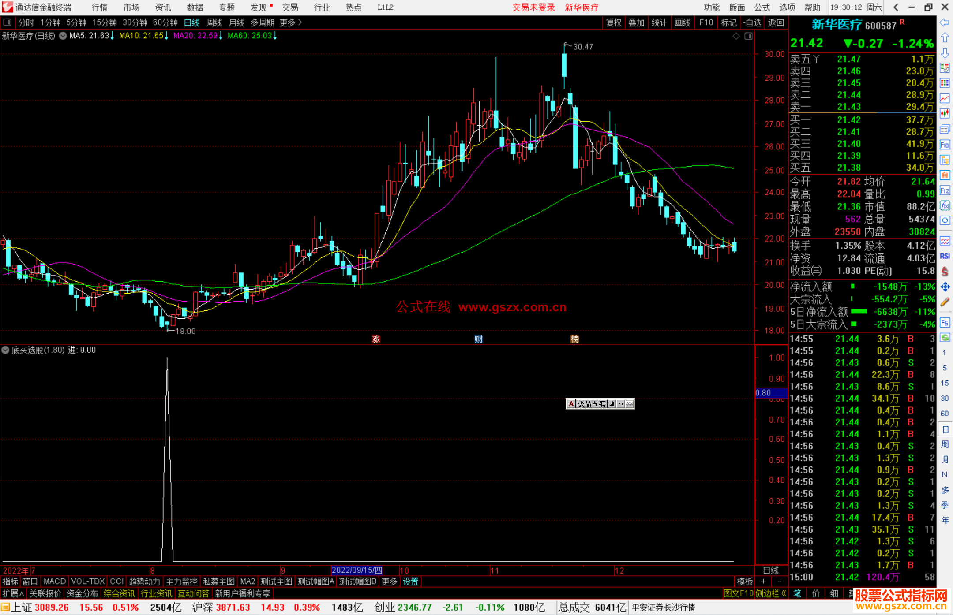Open the K-line candlestick chart sidebar icon
This screenshot has width=953, height=615.
(945, 114)
